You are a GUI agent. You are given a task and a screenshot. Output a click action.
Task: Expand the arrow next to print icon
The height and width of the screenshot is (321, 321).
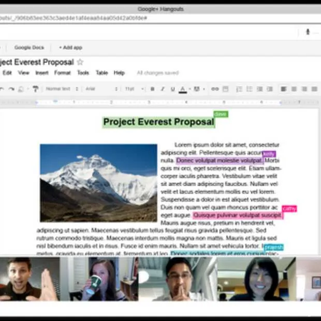[x=28, y=89]
